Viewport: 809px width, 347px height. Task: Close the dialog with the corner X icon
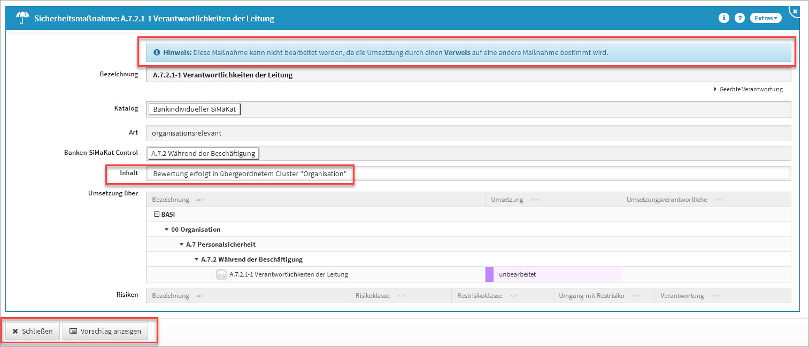tap(795, 11)
